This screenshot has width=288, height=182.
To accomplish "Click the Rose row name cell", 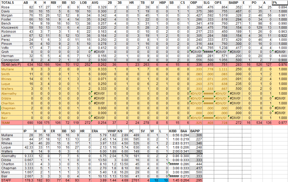I will (x=12, y=7).
